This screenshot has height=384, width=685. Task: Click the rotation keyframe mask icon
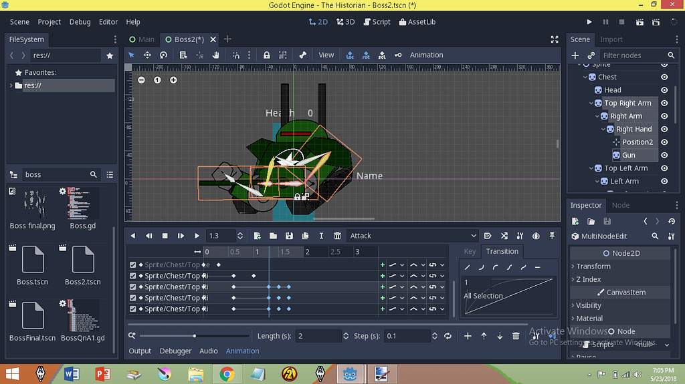tap(365, 55)
